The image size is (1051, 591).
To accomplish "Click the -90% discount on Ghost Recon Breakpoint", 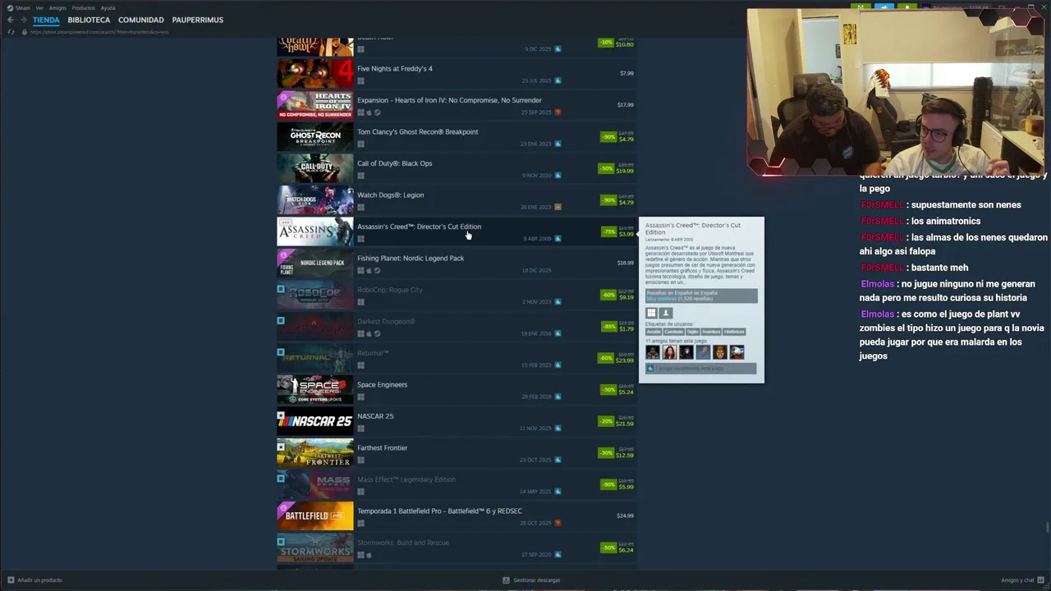I will point(608,137).
